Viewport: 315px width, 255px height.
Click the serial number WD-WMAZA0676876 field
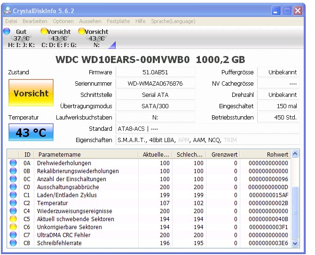(155, 83)
